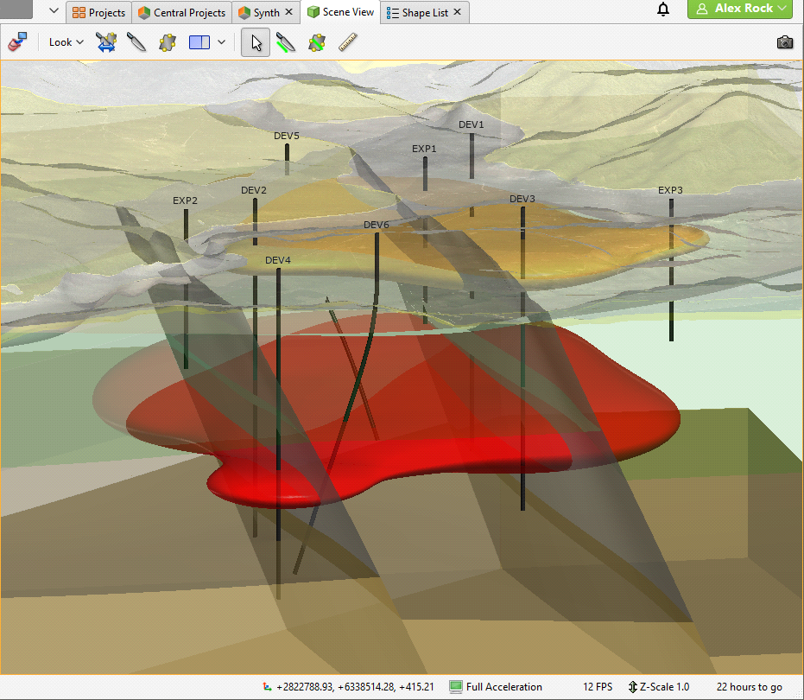Select the ruler measurement tool
Image resolution: width=804 pixels, height=700 pixels.
point(348,41)
